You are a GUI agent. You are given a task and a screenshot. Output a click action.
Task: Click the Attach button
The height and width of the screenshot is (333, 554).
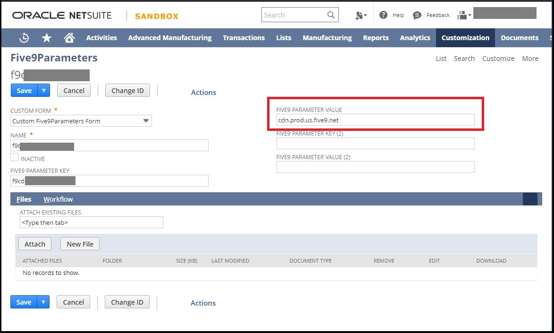(x=34, y=244)
